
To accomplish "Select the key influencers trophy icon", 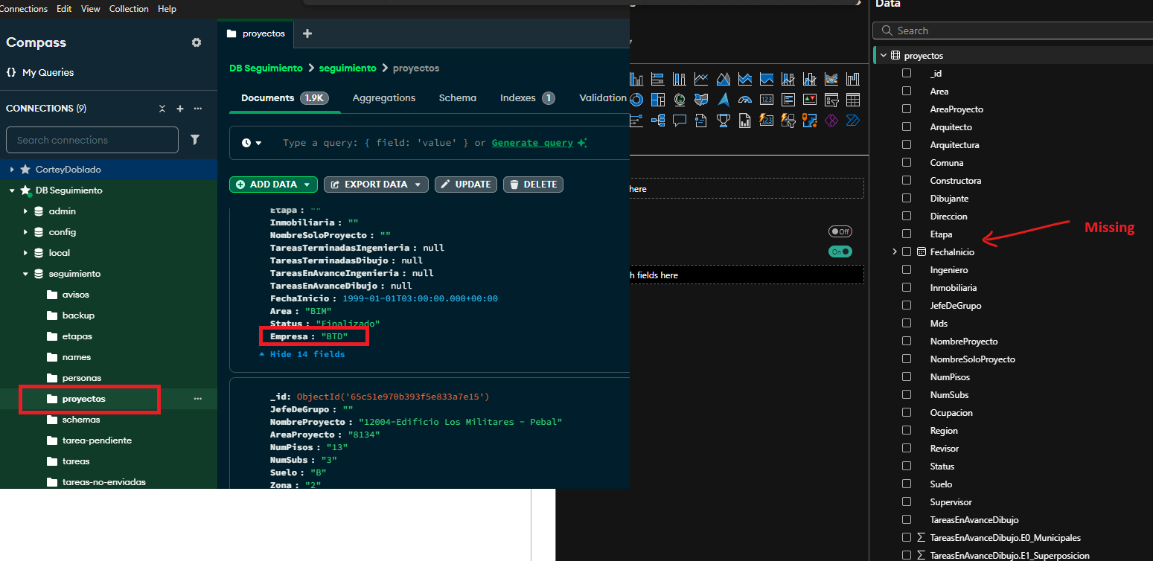I will (x=724, y=120).
